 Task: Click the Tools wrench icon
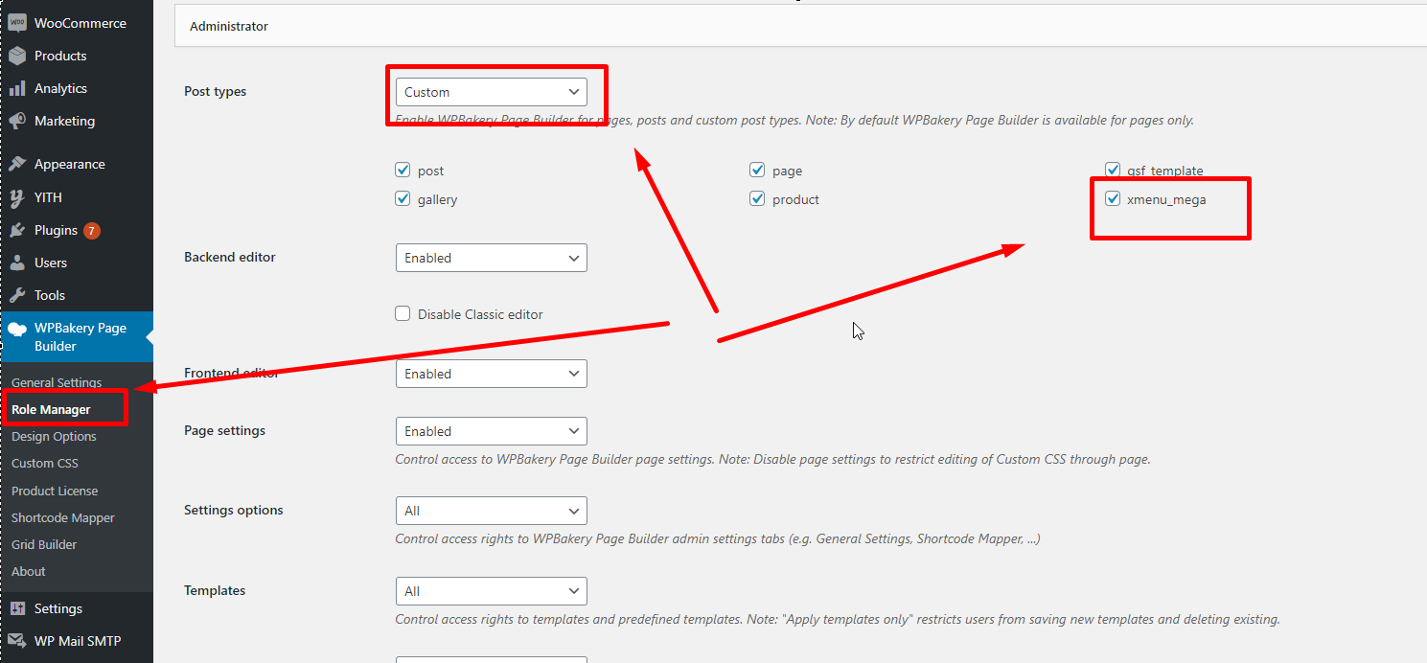tap(17, 295)
